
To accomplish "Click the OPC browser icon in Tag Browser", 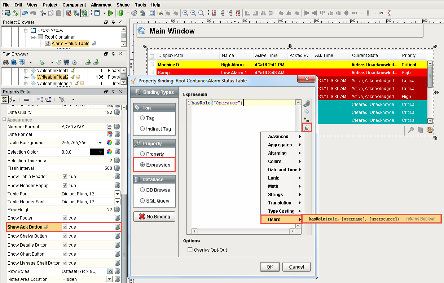I will (x=66, y=62).
